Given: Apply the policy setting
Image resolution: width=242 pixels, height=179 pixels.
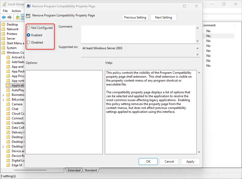Looking at the screenshot, I should pos(190,162).
